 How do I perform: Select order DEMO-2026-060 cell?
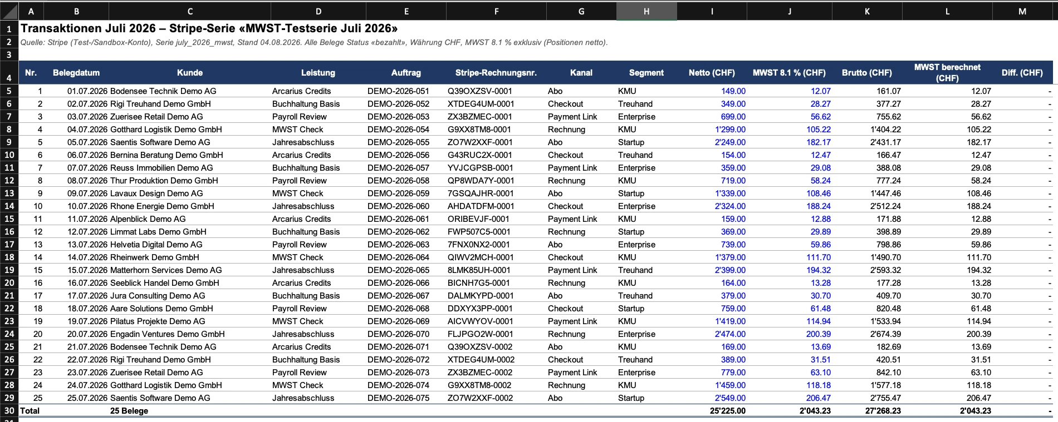pyautogui.click(x=398, y=206)
